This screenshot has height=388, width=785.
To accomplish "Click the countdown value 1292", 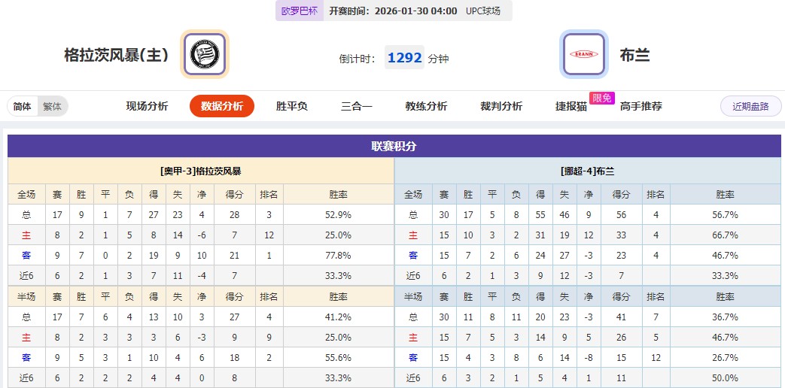I will pos(404,57).
